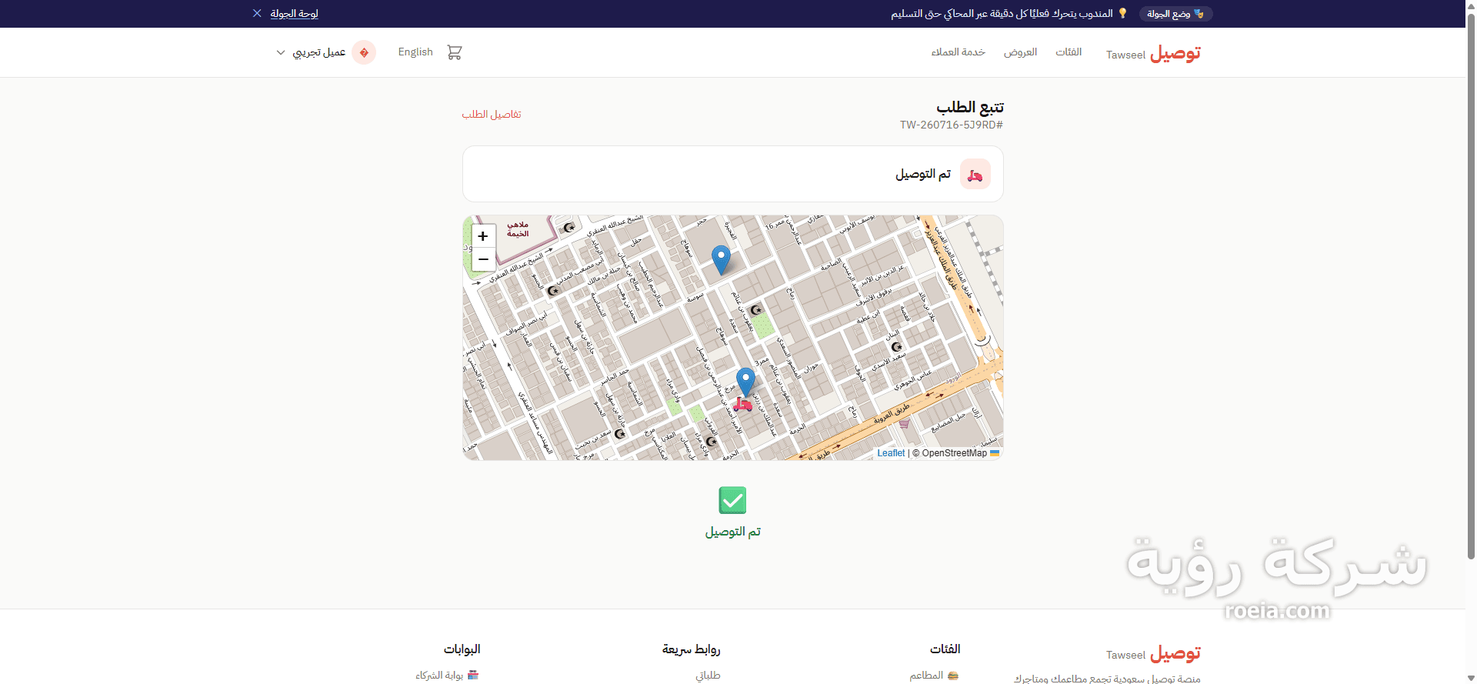
Task: Open the OpenStreetMap attribution link
Action: [x=954, y=453]
